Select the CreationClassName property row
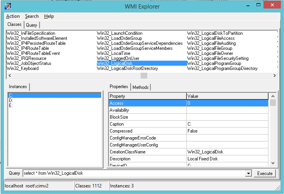 [x=188, y=152]
